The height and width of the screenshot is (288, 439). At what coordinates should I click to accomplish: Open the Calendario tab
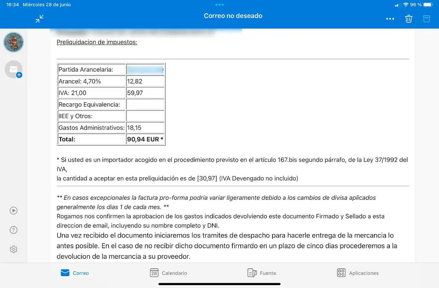(168, 273)
